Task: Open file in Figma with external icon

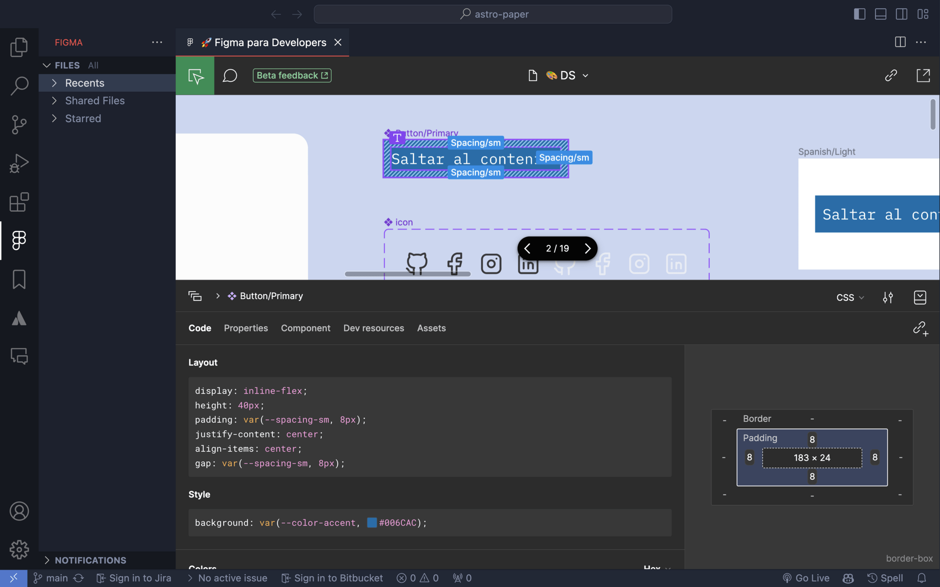Action: tap(923, 76)
